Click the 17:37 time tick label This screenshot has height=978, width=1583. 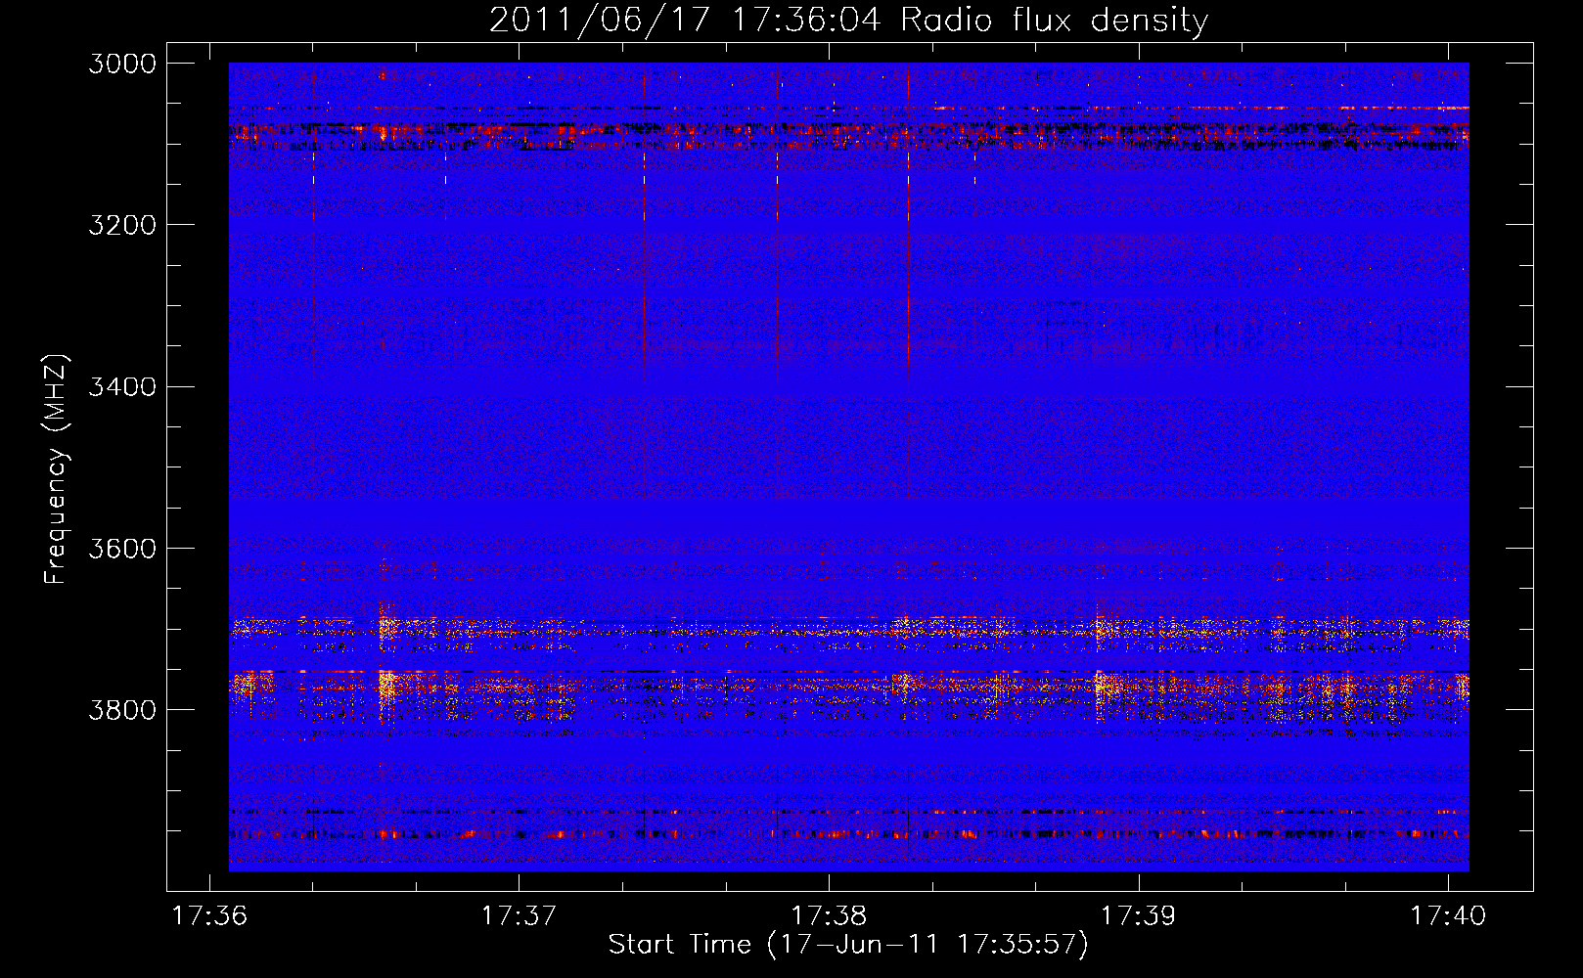pyautogui.click(x=519, y=916)
